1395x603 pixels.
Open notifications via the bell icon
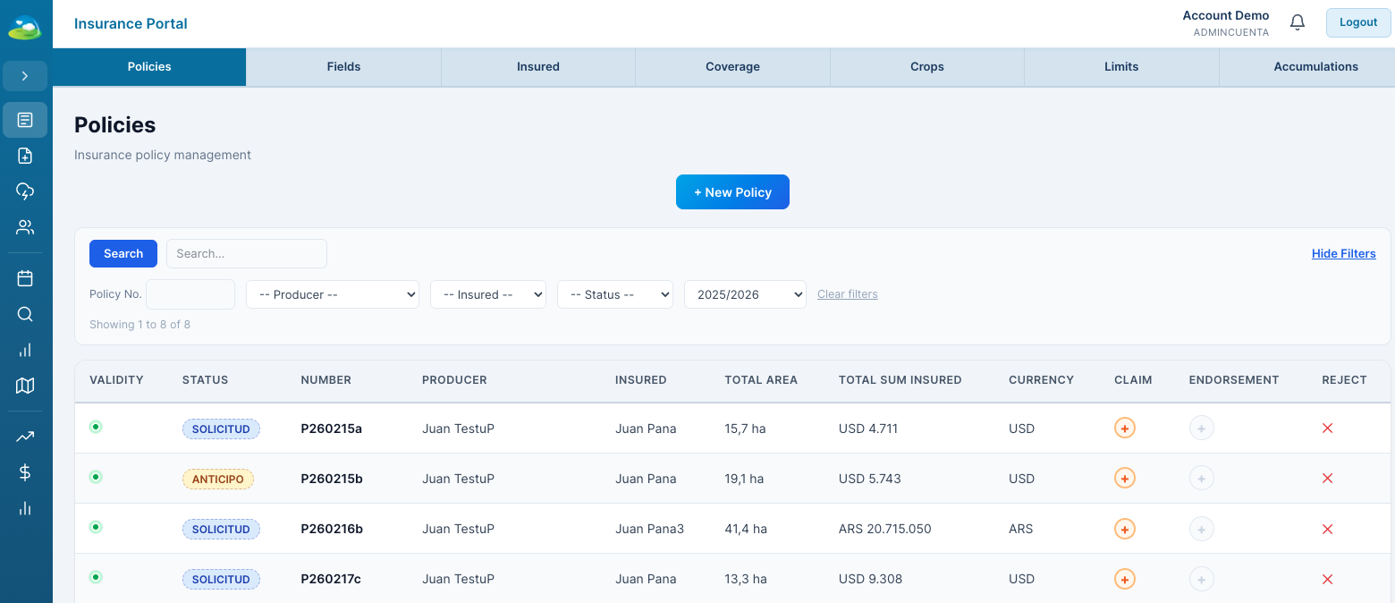tap(1298, 22)
